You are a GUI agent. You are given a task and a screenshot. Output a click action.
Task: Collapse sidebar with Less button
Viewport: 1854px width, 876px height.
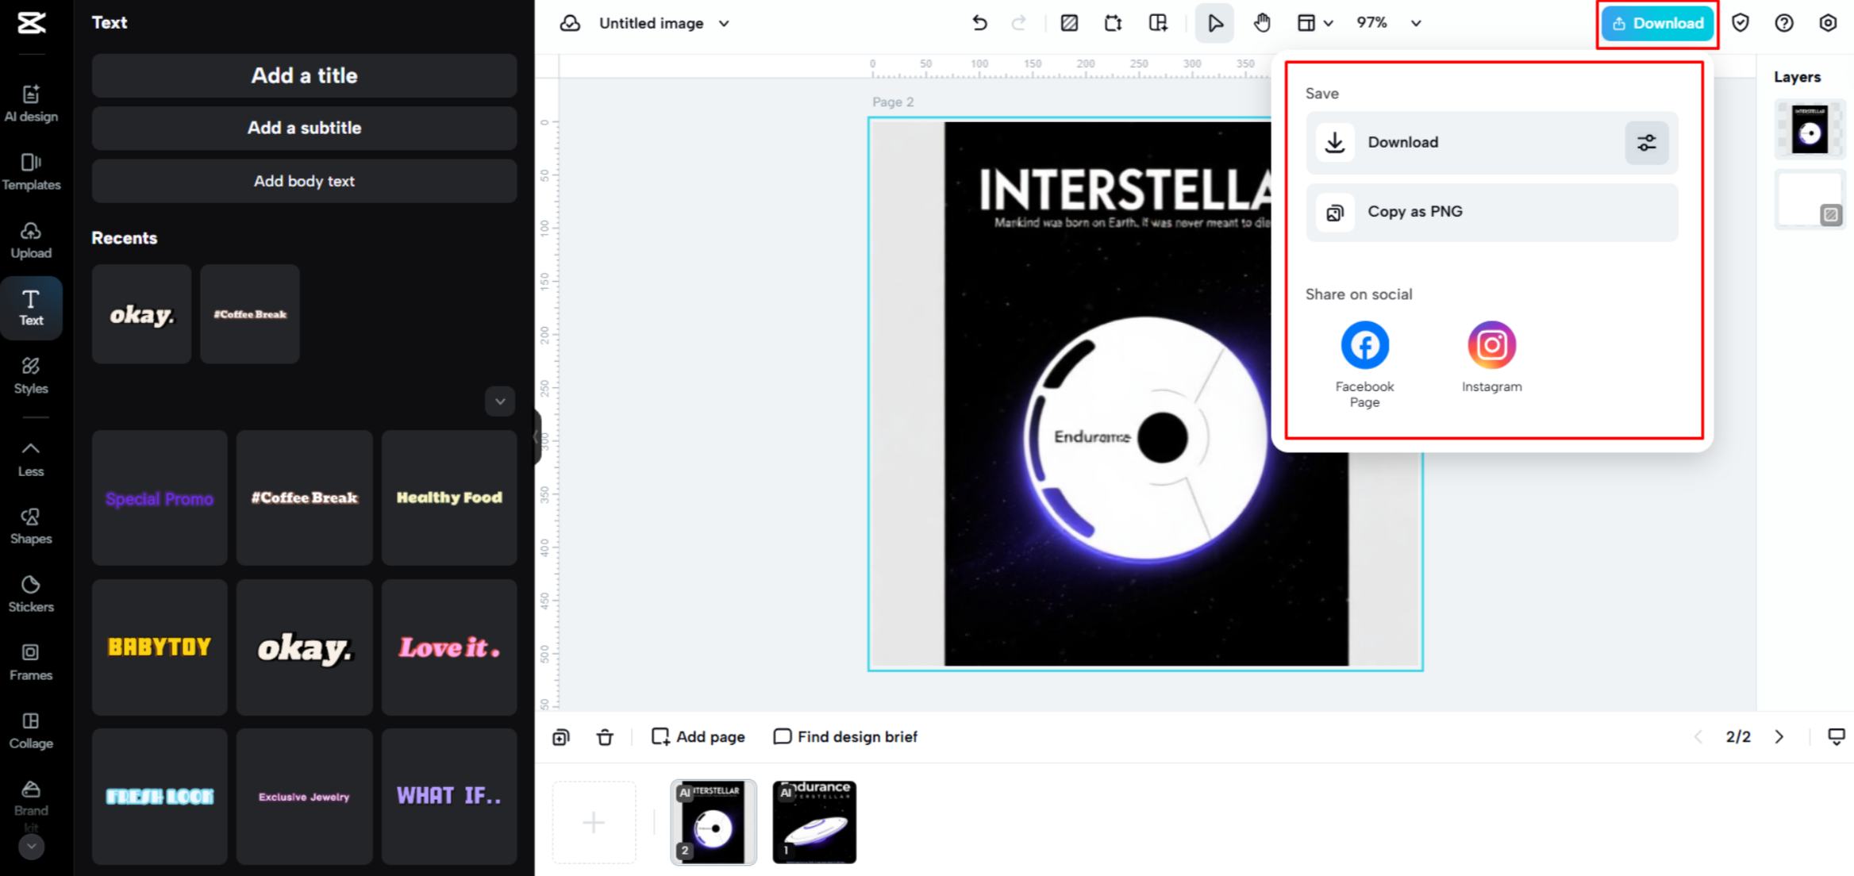tap(31, 459)
